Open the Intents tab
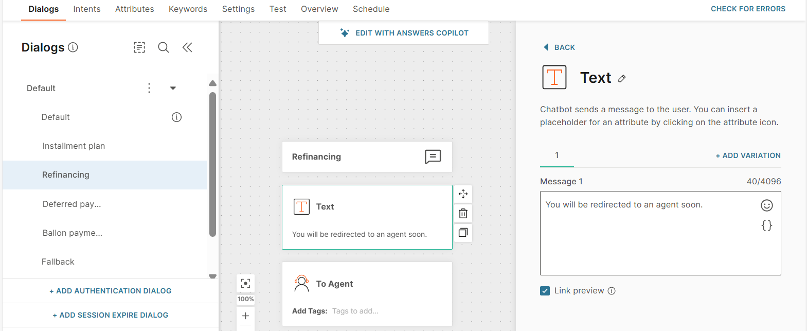This screenshot has height=331, width=807. coord(87,9)
